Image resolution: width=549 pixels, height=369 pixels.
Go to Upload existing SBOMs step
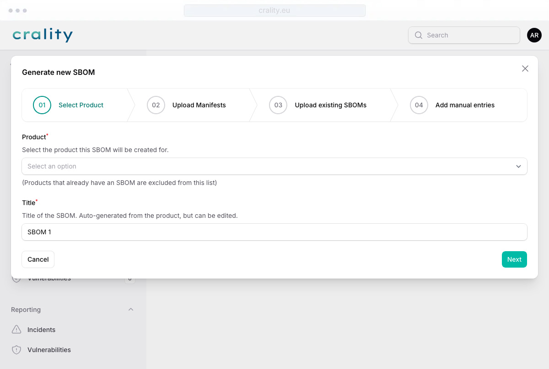pyautogui.click(x=331, y=105)
